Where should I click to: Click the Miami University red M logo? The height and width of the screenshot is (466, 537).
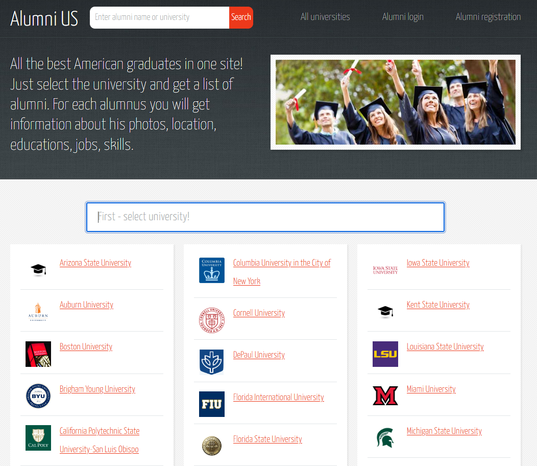(x=385, y=396)
